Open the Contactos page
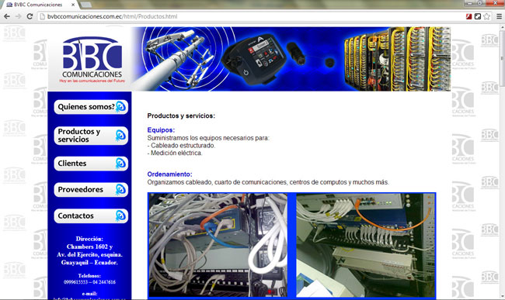 (x=91, y=216)
